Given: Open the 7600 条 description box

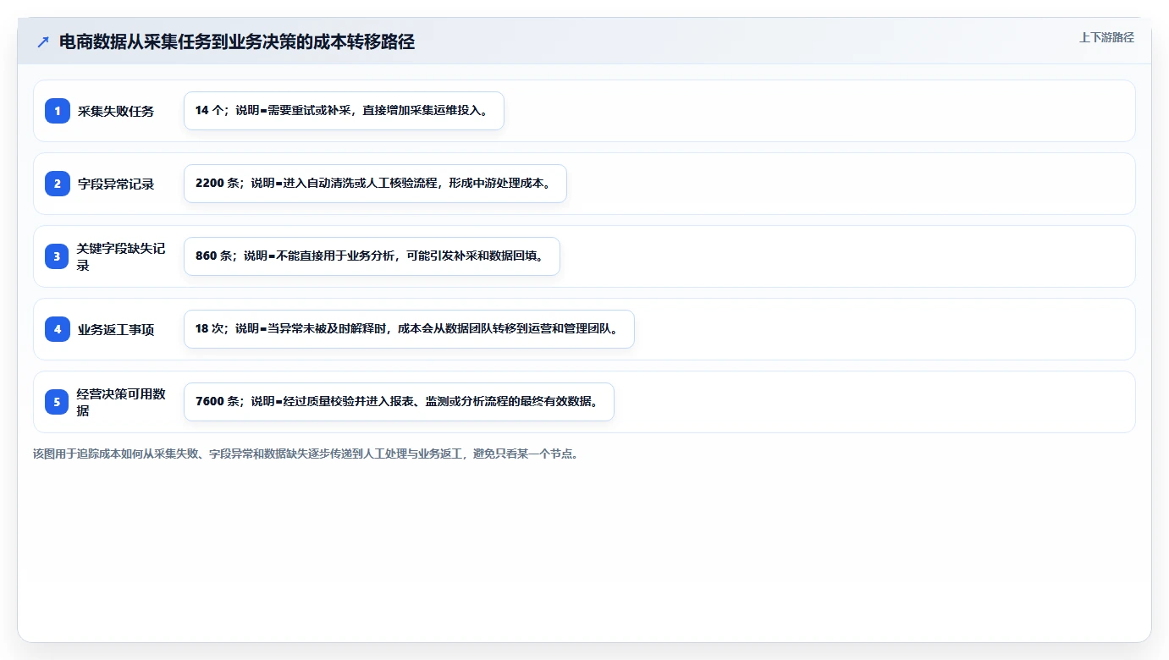Looking at the screenshot, I should tap(399, 402).
